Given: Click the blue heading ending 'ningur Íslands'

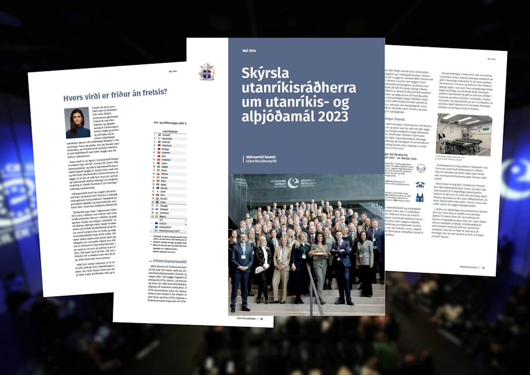Looking at the screenshot, I should (x=395, y=119).
